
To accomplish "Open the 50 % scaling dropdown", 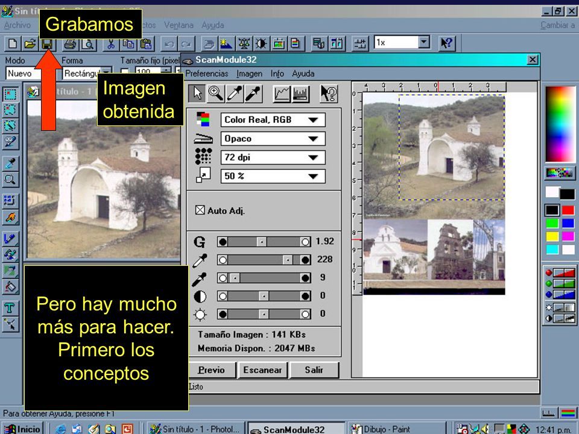I will 273,176.
